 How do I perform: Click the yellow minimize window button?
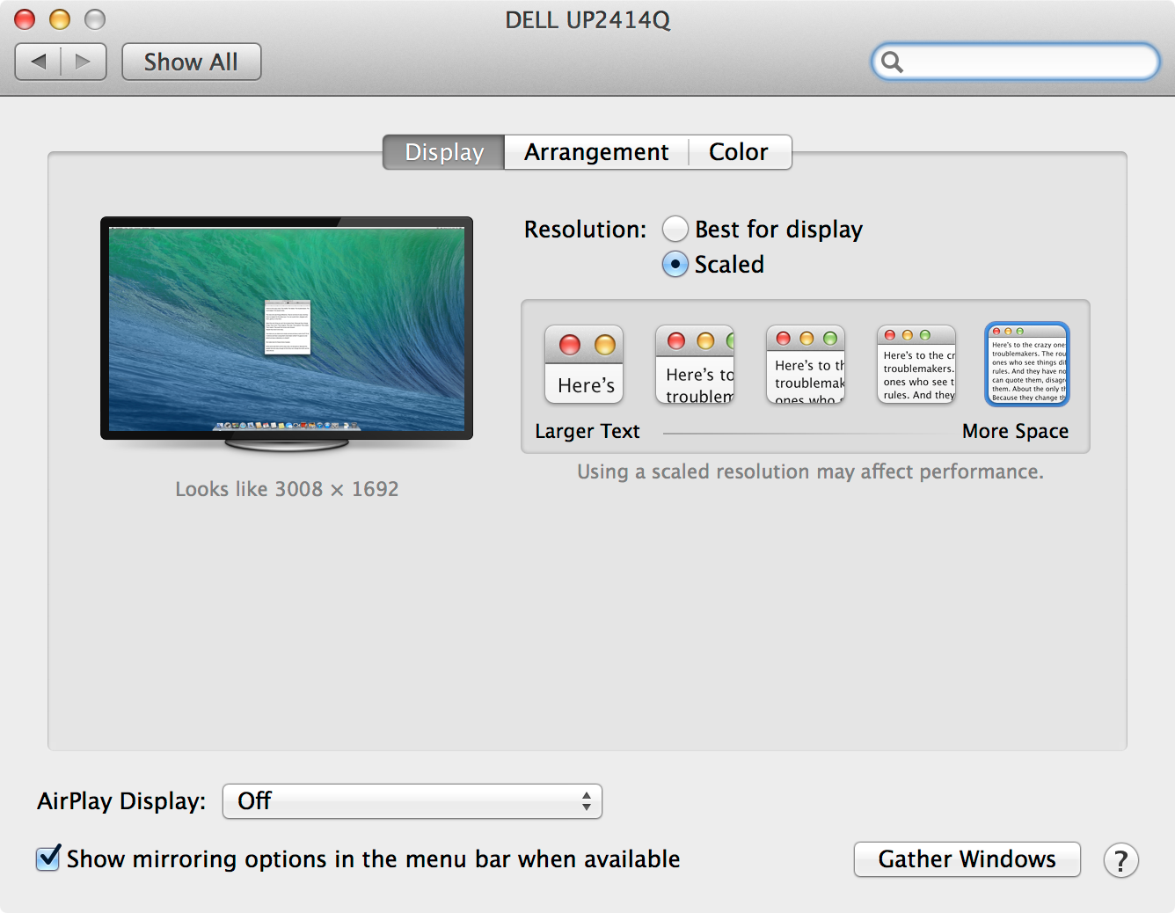[60, 19]
